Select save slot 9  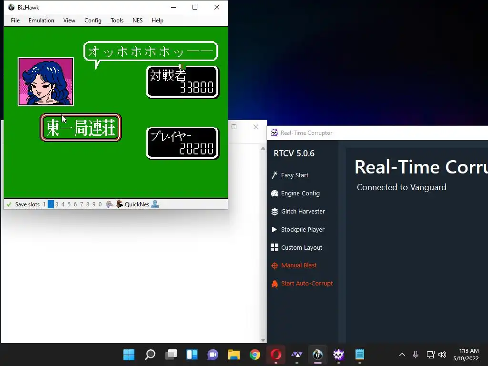tap(94, 204)
